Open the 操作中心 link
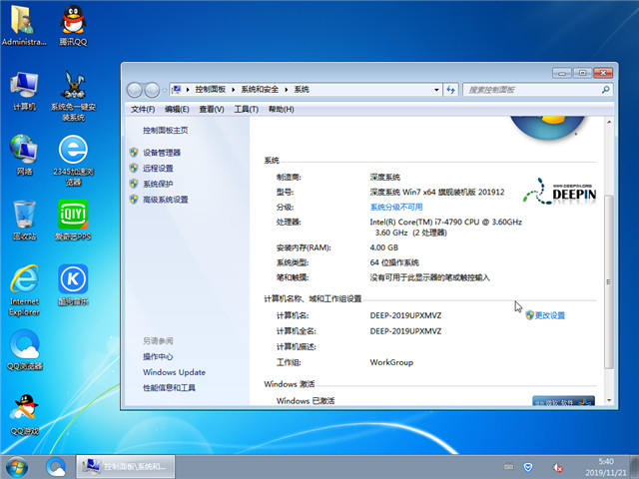The height and width of the screenshot is (479, 639). 158,357
